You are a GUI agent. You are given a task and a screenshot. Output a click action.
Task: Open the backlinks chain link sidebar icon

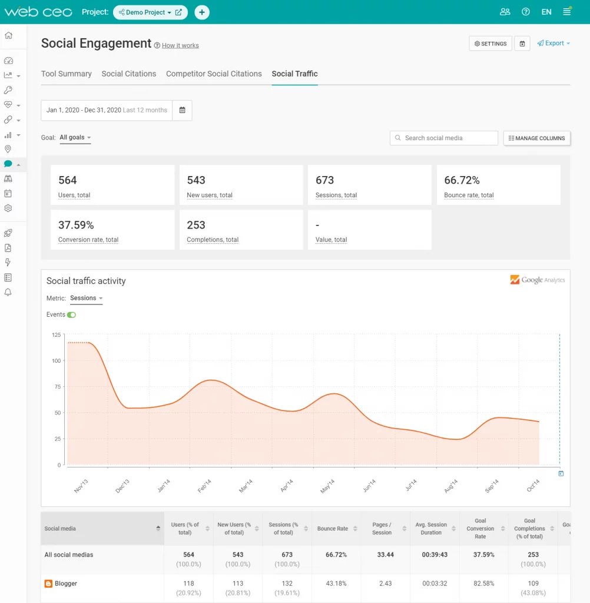pyautogui.click(x=8, y=120)
